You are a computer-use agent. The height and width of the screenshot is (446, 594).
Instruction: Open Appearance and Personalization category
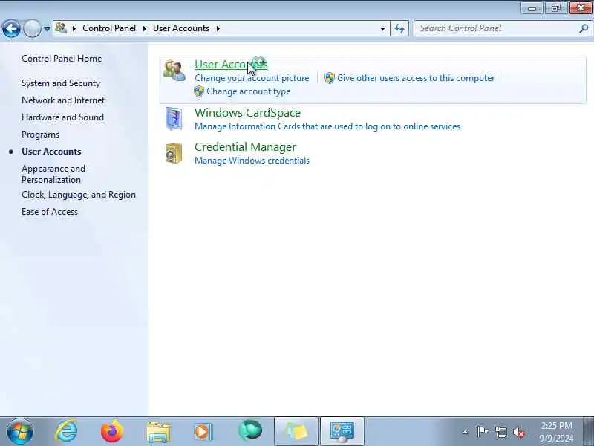[53, 174]
